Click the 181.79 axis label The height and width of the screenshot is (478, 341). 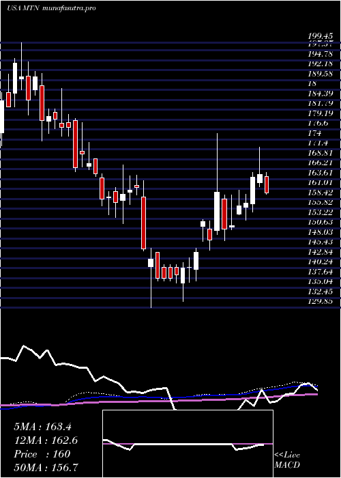pos(321,103)
